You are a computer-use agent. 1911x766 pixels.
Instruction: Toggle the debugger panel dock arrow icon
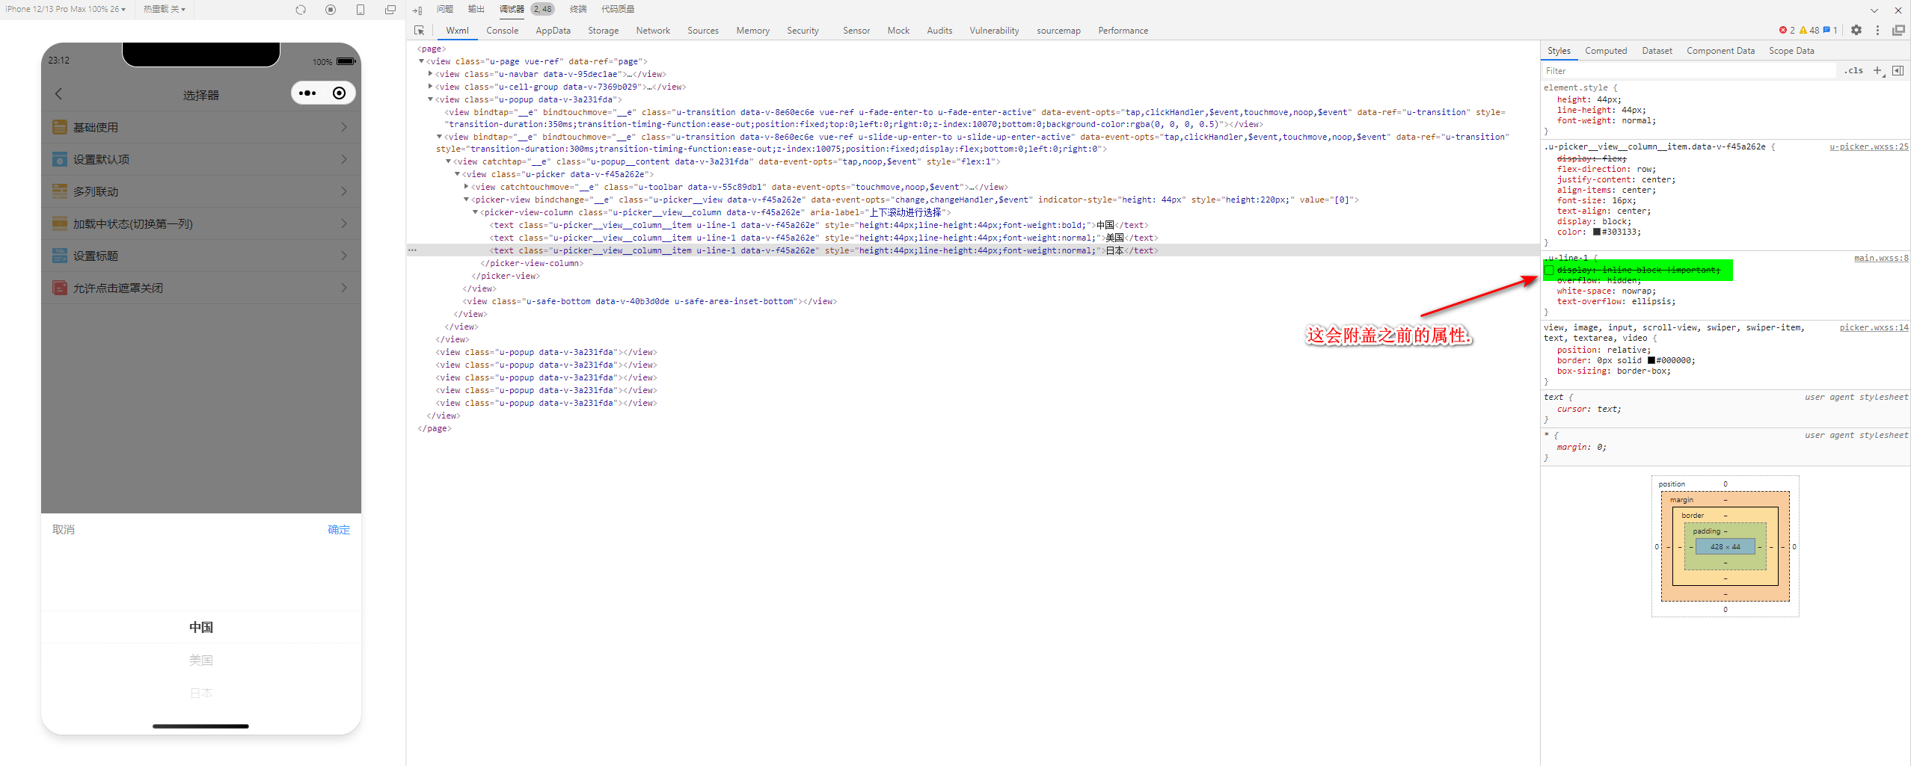[x=417, y=10]
